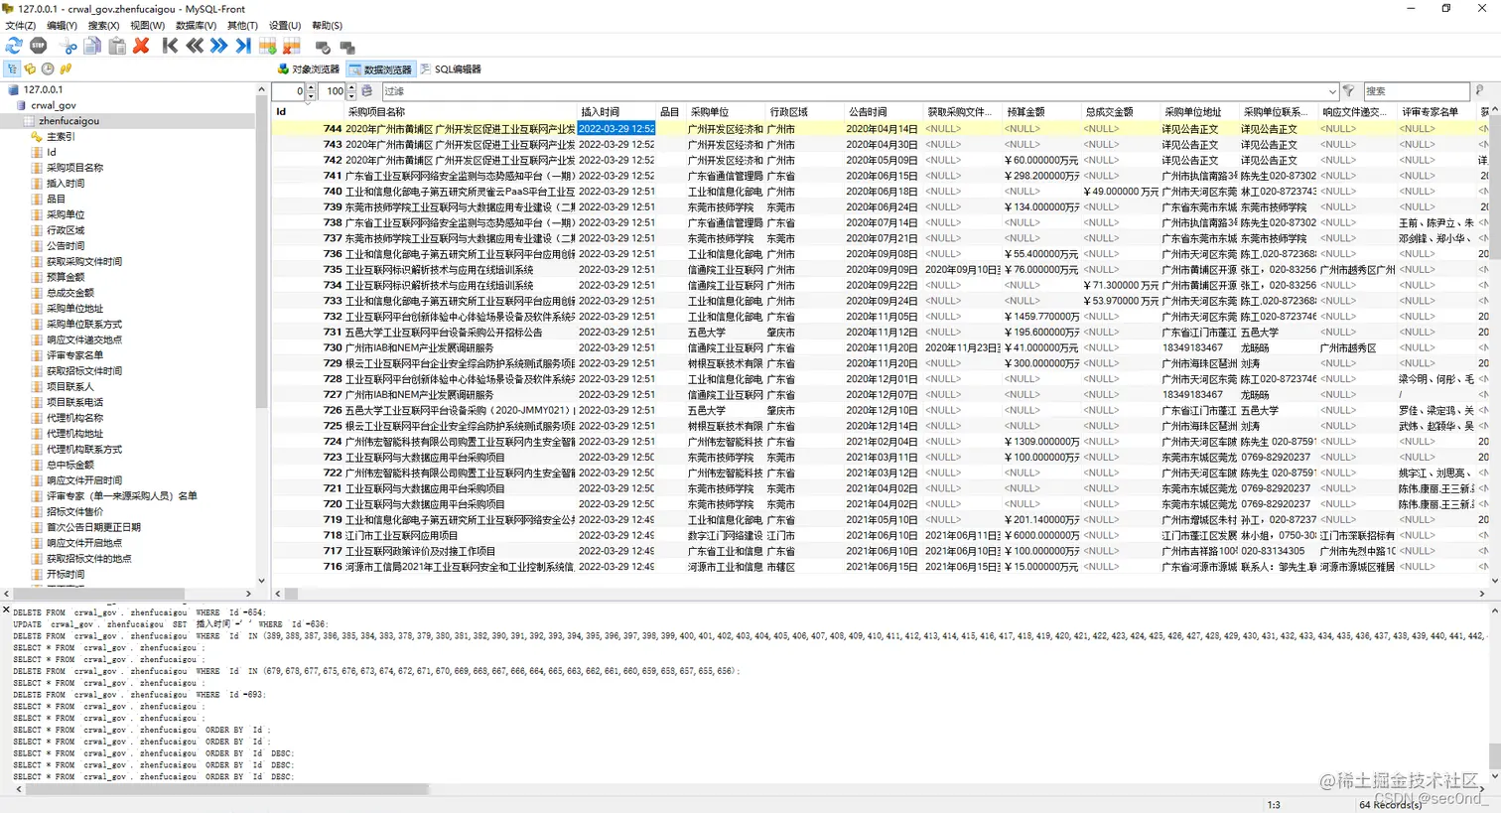Close the SQL log panel X
Image resolution: width=1501 pixels, height=813 pixels.
pyautogui.click(x=6, y=610)
